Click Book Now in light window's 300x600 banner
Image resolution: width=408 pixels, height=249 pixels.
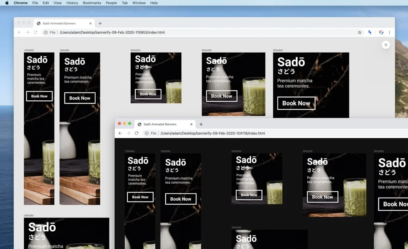[296, 103]
